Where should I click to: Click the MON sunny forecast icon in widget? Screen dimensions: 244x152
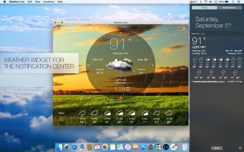coord(211,72)
